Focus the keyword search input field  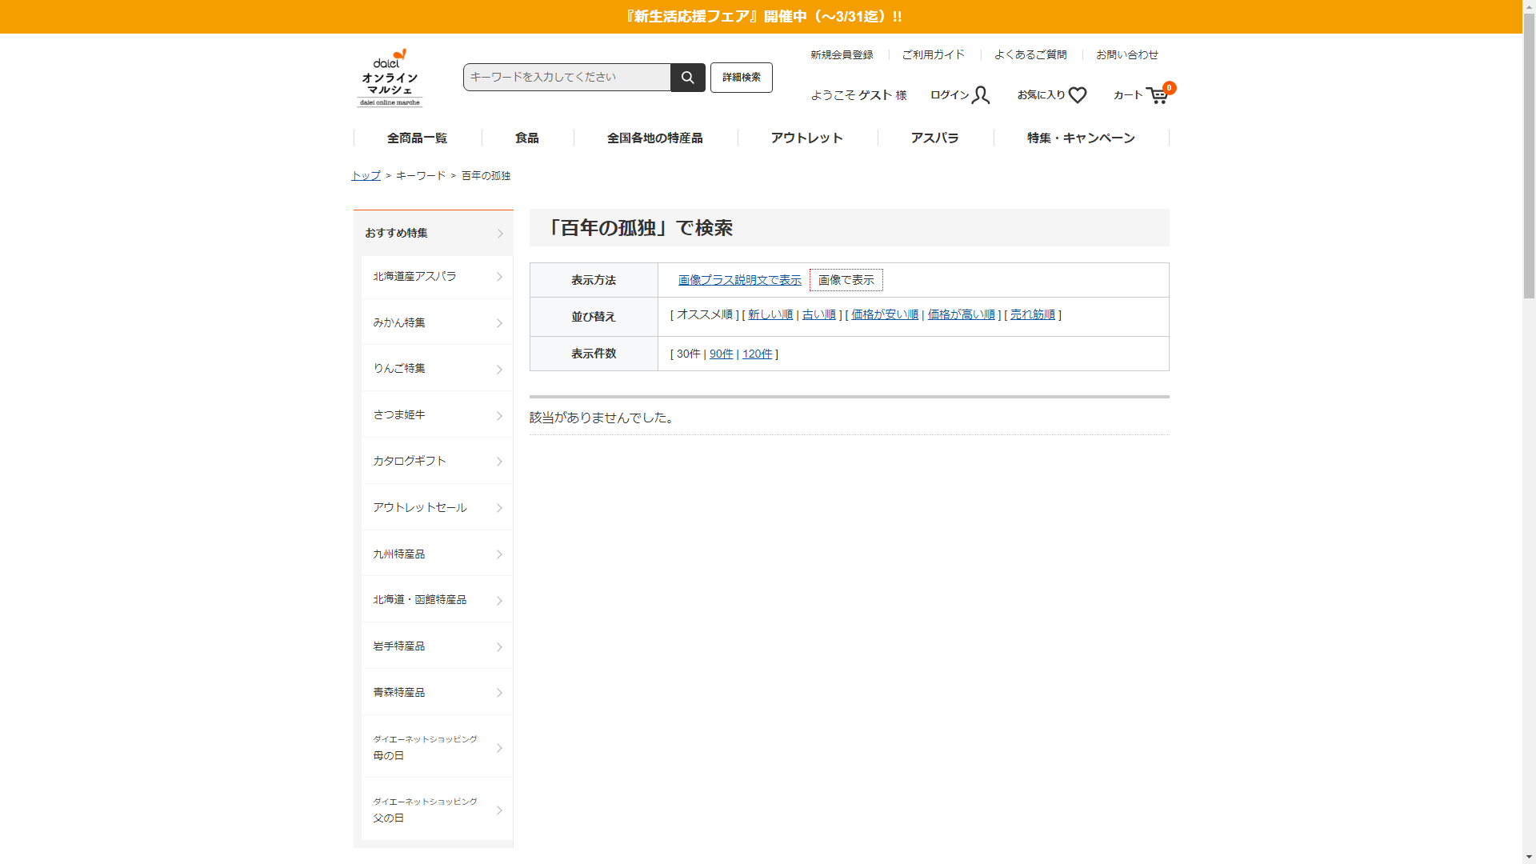(566, 78)
